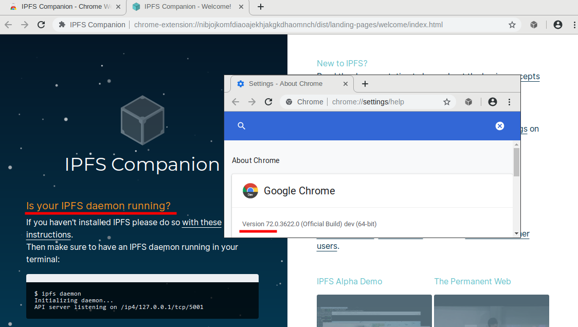The height and width of the screenshot is (327, 578).
Task: Close the Settings - About Chrome tab
Action: click(x=346, y=84)
